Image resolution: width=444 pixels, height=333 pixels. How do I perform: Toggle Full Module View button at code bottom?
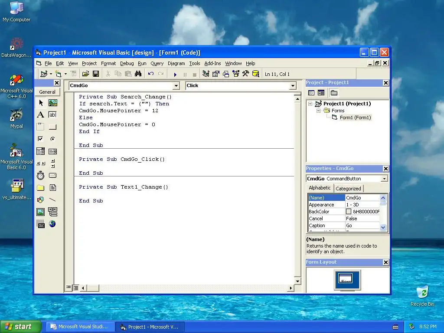[76, 288]
